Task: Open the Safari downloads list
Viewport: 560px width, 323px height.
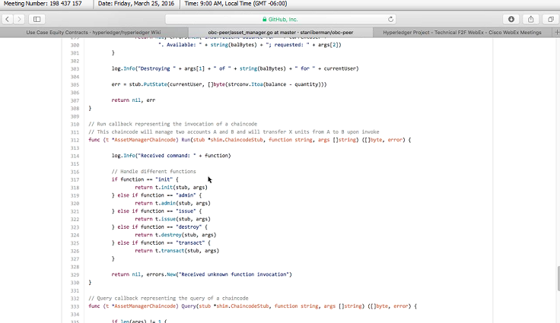Action: pyautogui.click(x=511, y=19)
